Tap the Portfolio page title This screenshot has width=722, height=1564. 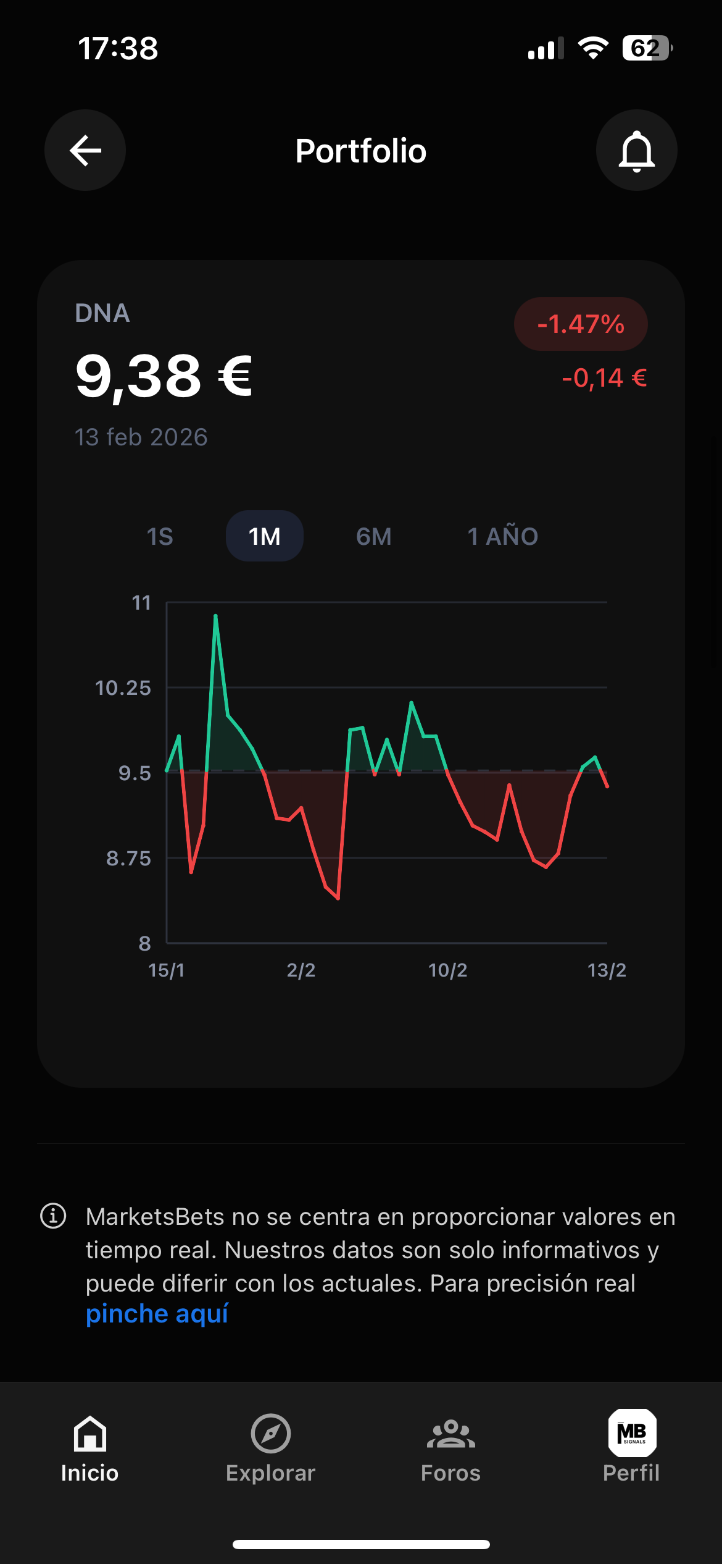click(x=361, y=151)
